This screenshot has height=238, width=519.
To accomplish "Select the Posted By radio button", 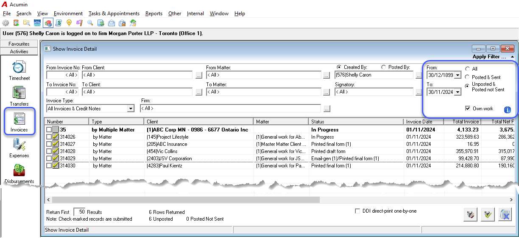I will (384, 67).
